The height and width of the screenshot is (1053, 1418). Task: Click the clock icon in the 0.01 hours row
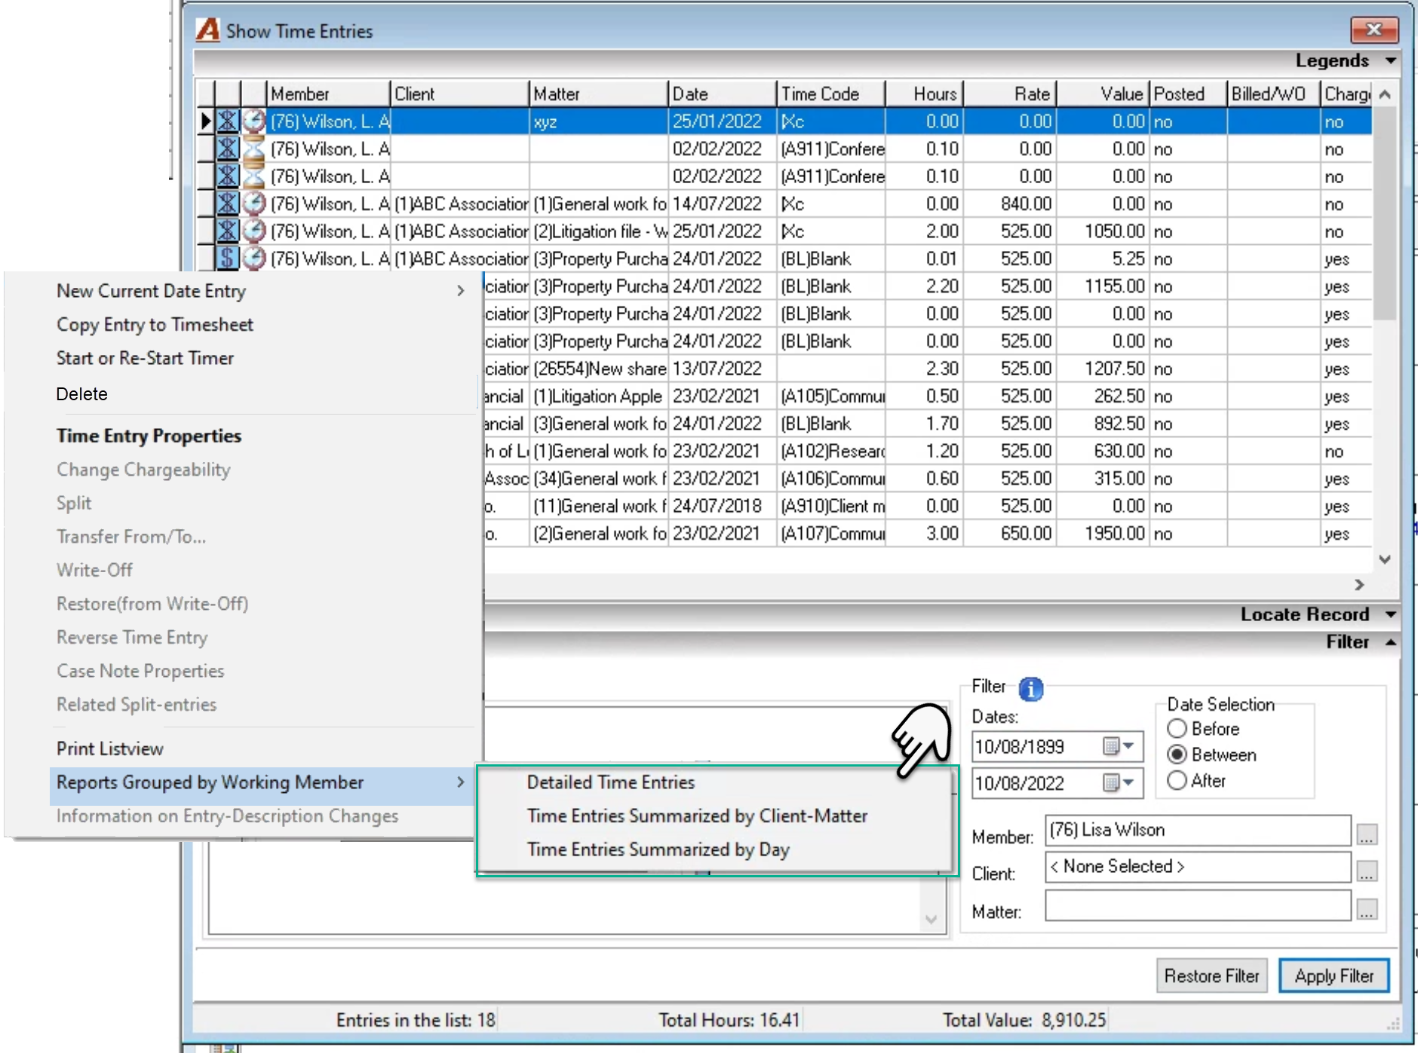coord(255,259)
